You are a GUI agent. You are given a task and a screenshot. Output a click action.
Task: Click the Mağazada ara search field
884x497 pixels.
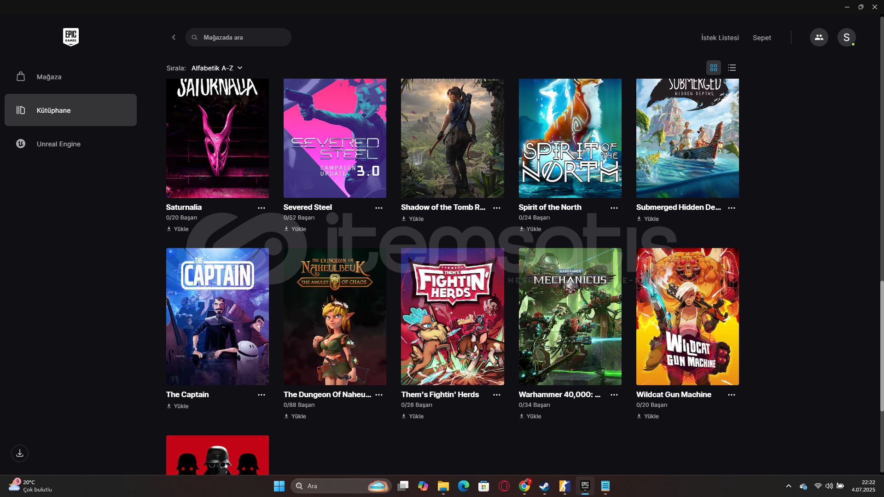[x=238, y=37]
